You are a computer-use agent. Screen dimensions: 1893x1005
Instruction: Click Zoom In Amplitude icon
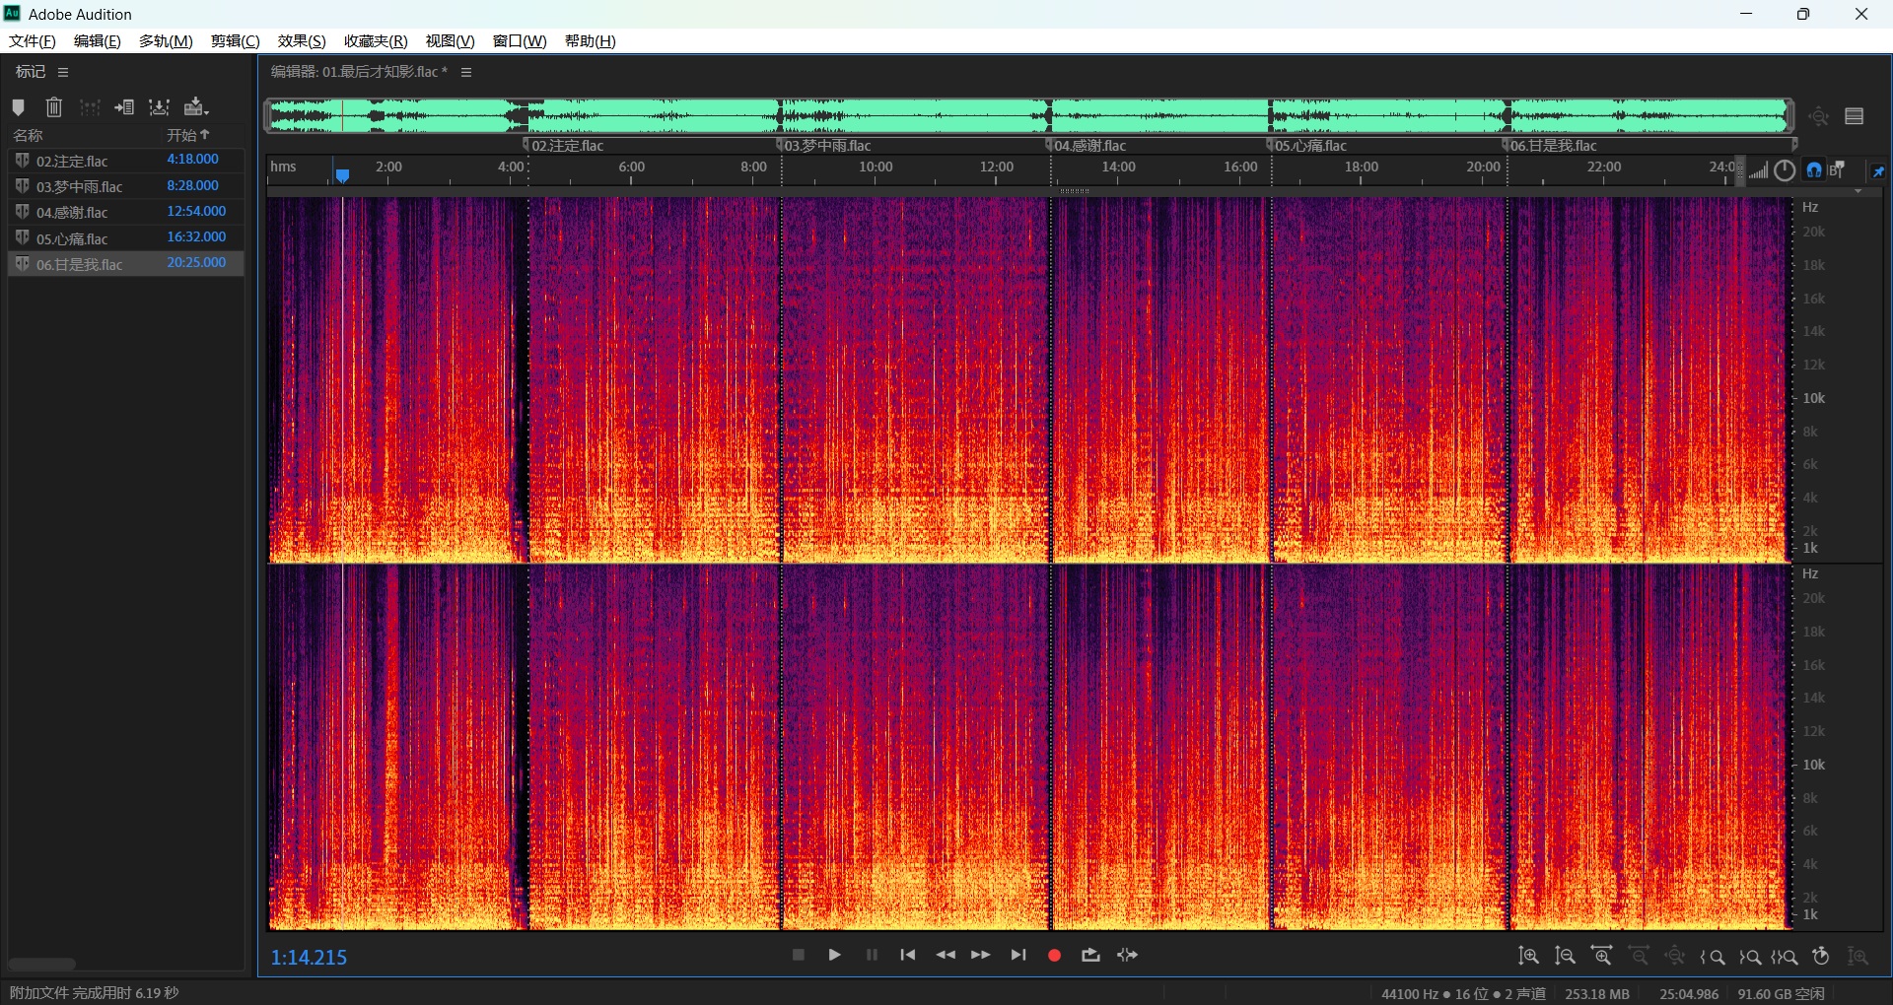point(1528,956)
